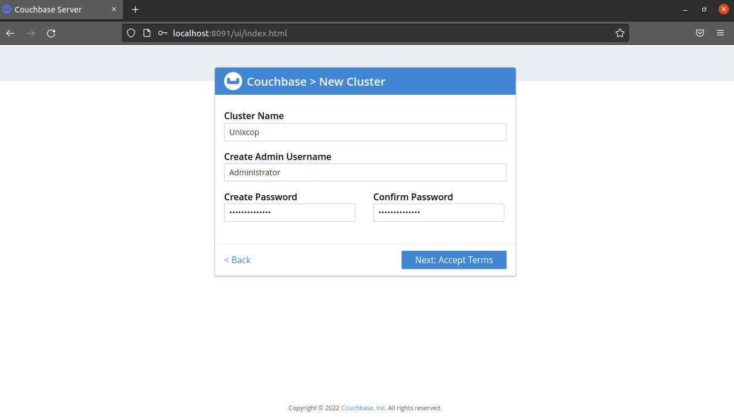
Task: Restore the browser window size
Action: [x=705, y=10]
